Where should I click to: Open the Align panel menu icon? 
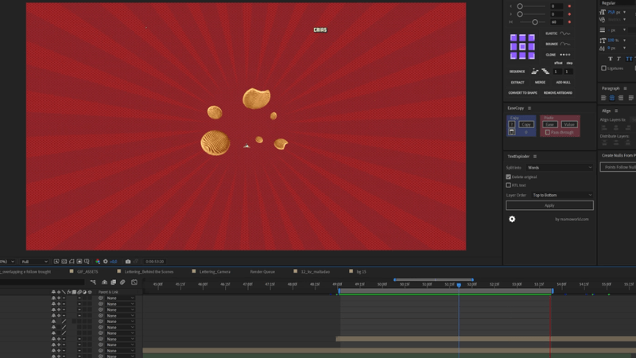pyautogui.click(x=616, y=111)
